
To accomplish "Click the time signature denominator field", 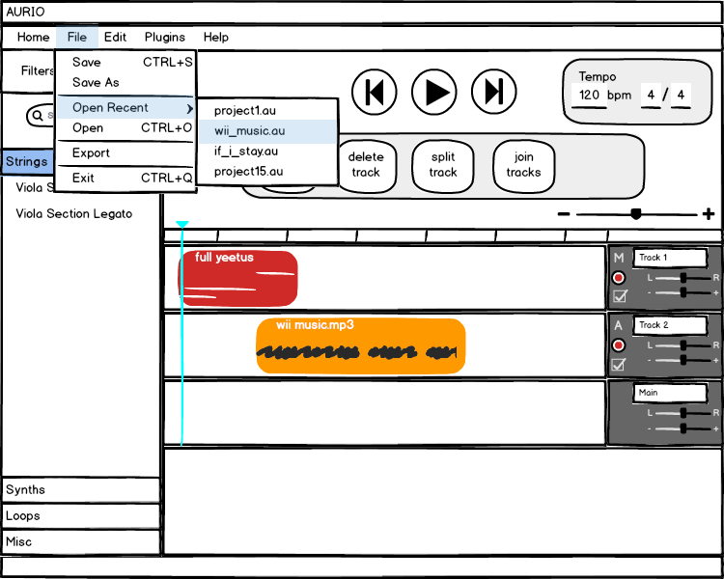I will [681, 96].
